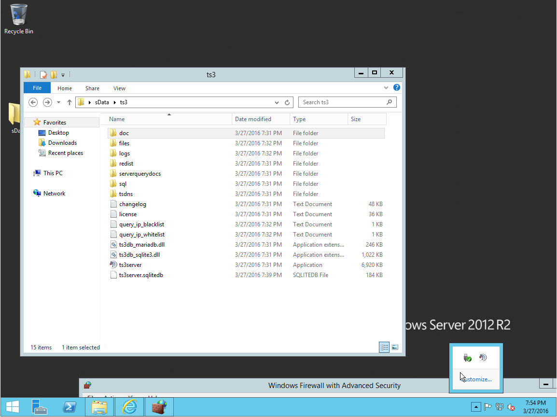This screenshot has height=417, width=557.
Task: Open Explorer help question mark icon
Action: point(397,88)
